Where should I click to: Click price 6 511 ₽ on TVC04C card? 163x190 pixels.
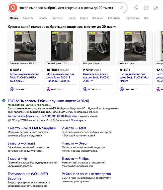pyautogui.click(x=88, y=70)
